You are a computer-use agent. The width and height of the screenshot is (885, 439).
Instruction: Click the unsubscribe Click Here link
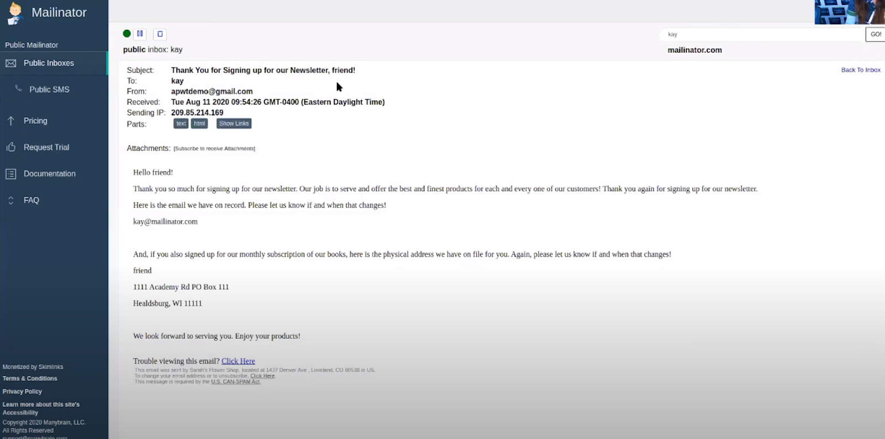262,376
